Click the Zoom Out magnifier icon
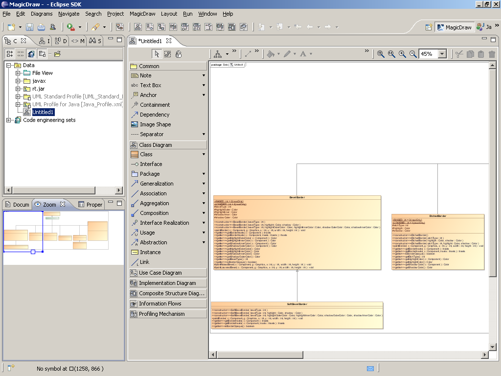This screenshot has width=501, height=376. tap(413, 54)
